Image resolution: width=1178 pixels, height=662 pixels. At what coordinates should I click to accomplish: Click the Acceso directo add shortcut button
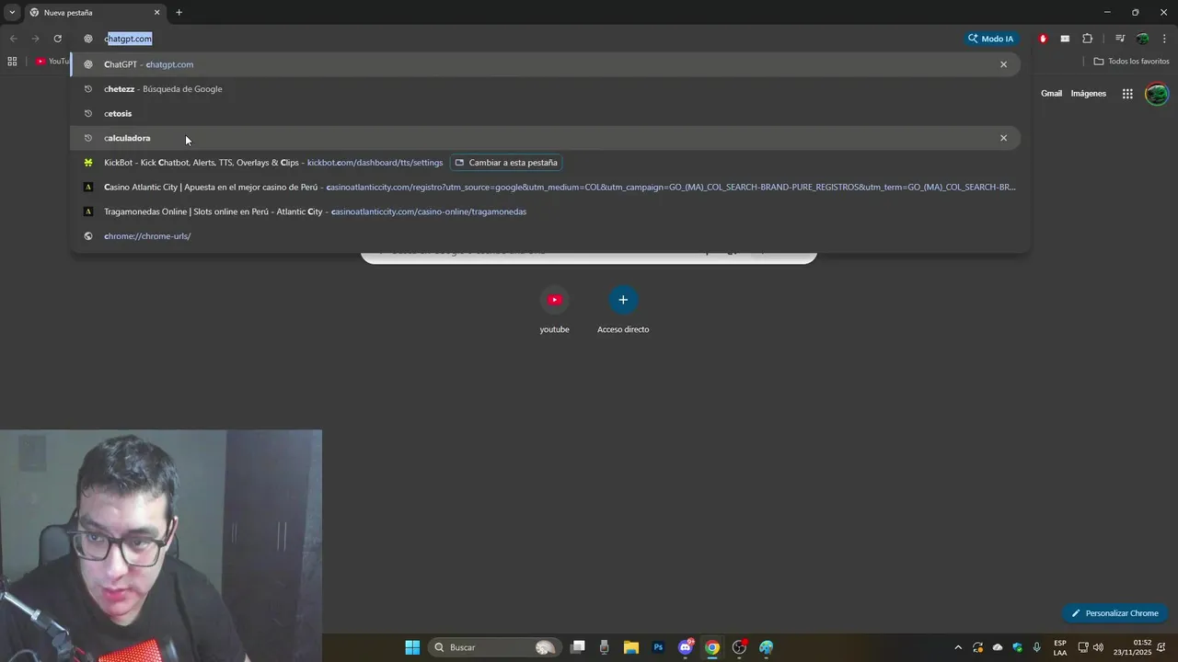(x=623, y=310)
